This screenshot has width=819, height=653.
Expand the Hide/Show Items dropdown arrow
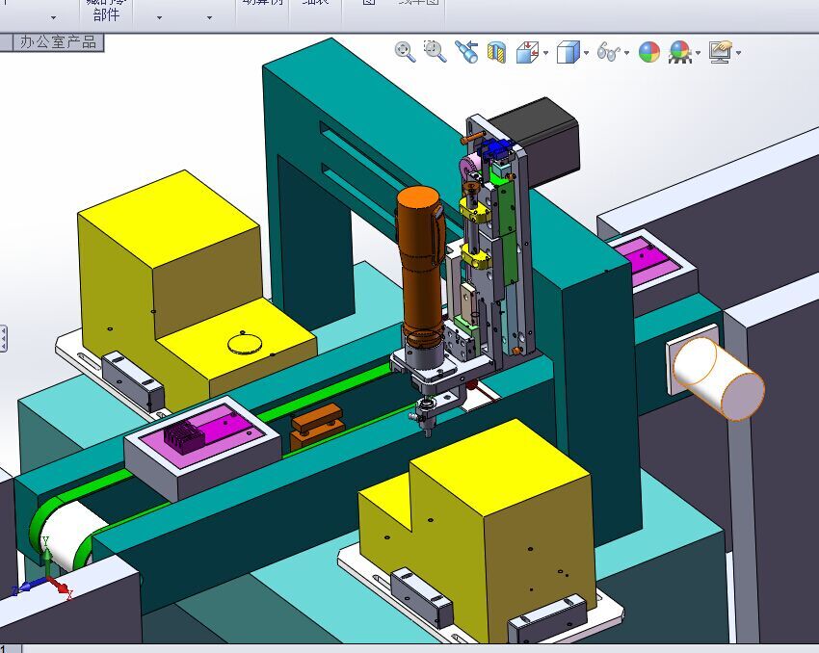tap(627, 53)
